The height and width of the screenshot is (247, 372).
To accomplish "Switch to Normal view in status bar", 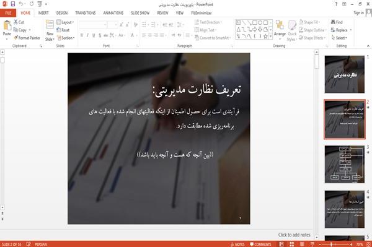I will (281, 244).
